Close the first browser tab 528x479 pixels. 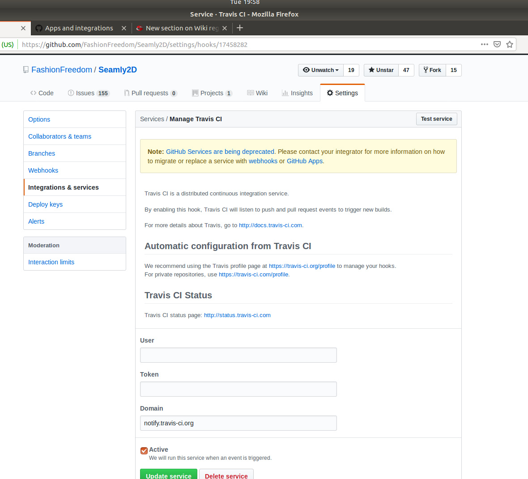23,28
